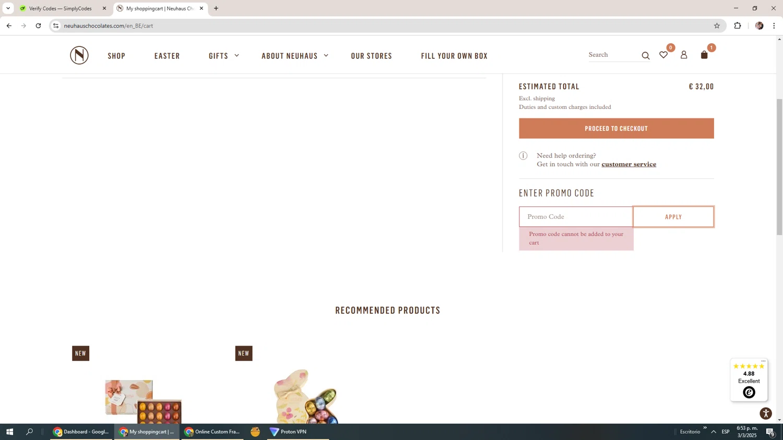Screen dimensions: 783x440
Task: Open the wishlist heart icon
Action: (x=663, y=55)
